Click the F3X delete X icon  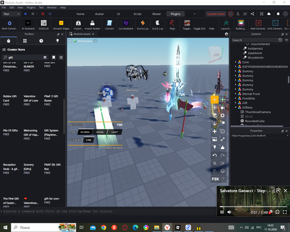point(215,163)
